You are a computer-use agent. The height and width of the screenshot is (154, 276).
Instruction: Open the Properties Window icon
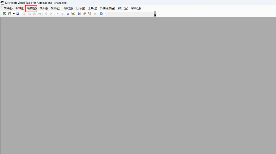(85, 14)
